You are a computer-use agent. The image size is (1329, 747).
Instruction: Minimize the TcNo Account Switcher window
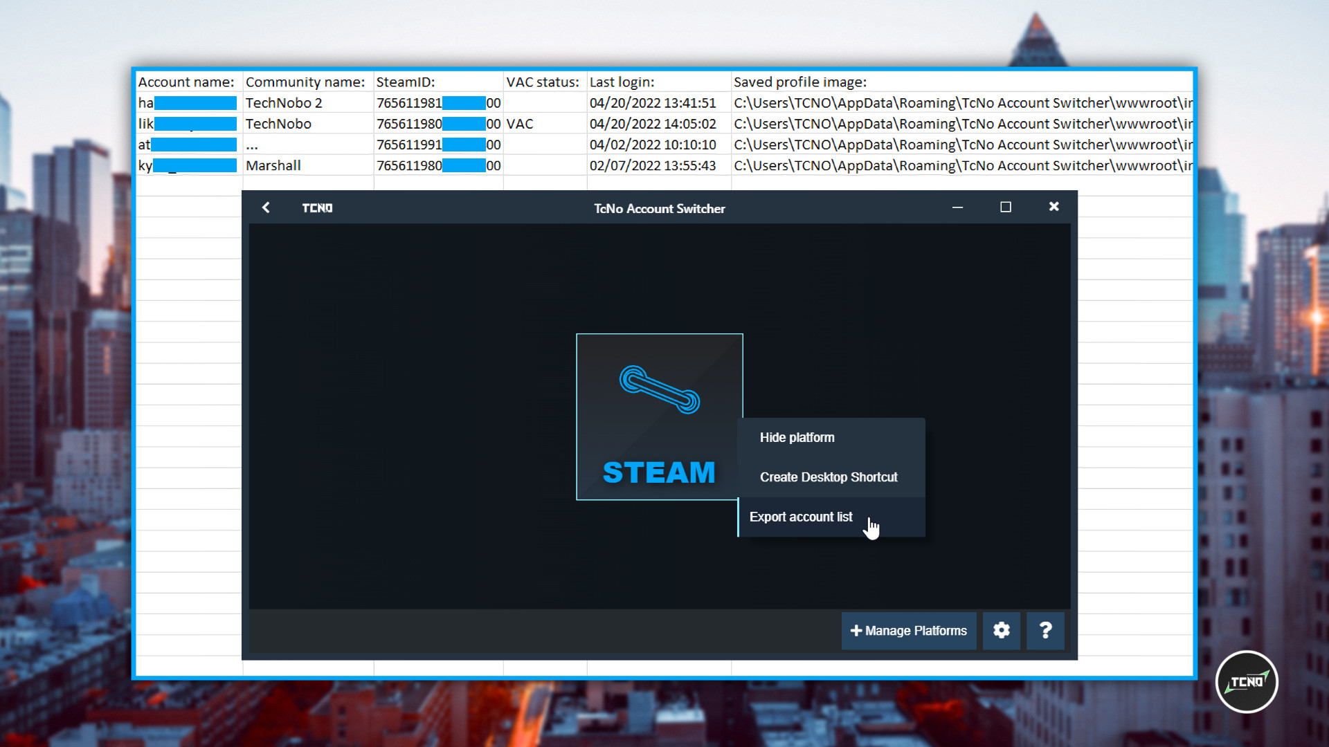[958, 207]
